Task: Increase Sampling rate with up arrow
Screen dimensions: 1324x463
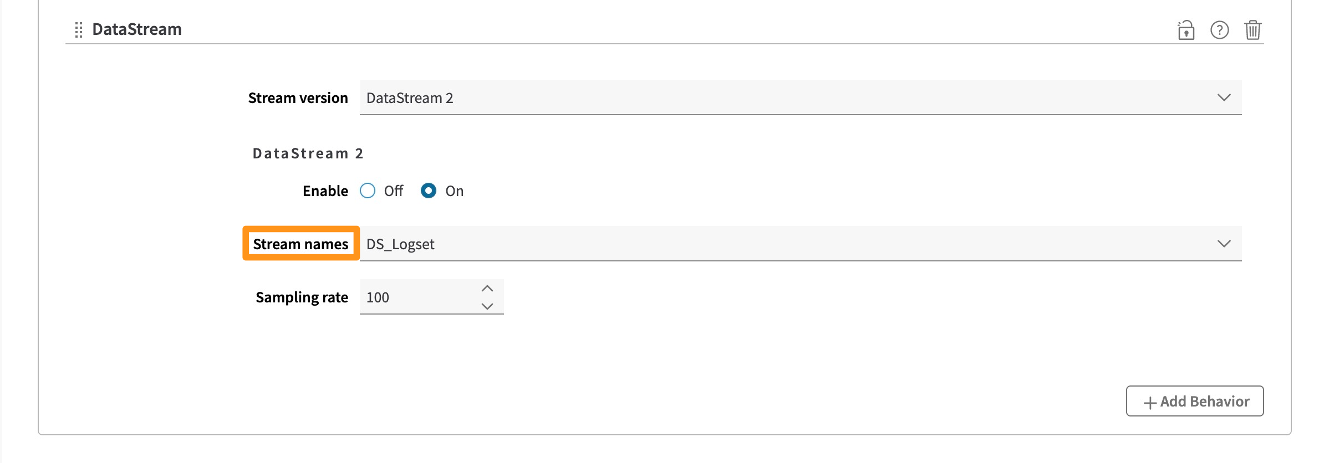Action: pos(487,289)
